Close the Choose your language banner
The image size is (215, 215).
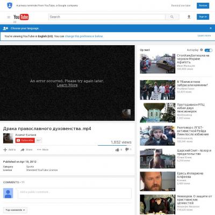pyautogui.click(x=211, y=28)
